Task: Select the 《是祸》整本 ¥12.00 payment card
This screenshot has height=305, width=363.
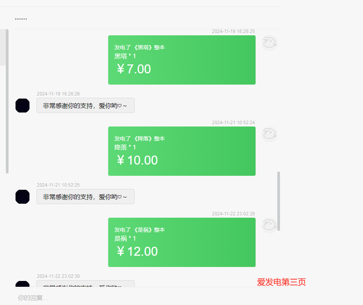Action: 182,242
